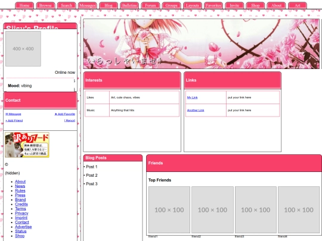322x241 pixels.
Task: Open the Credits footer link
Action: tap(21, 204)
